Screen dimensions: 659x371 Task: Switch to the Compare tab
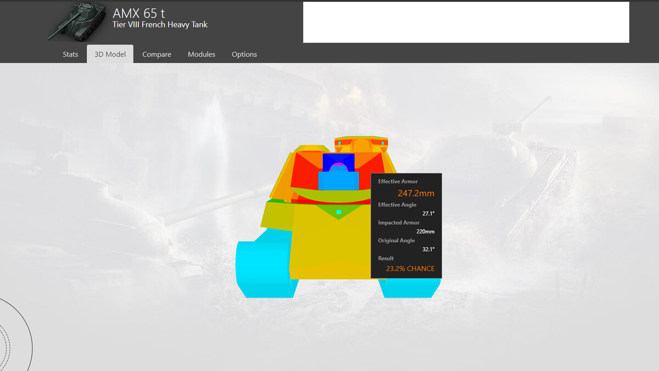pyautogui.click(x=157, y=54)
